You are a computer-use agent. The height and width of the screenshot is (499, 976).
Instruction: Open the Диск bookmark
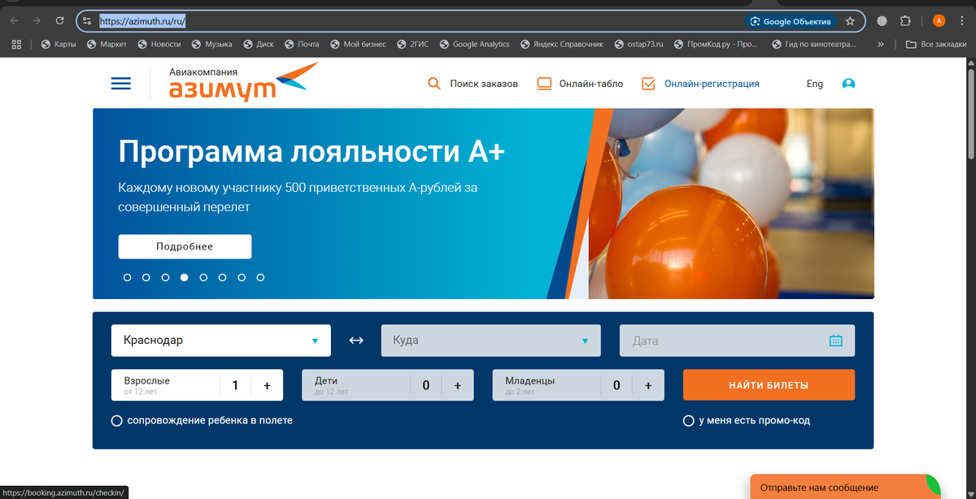point(258,45)
